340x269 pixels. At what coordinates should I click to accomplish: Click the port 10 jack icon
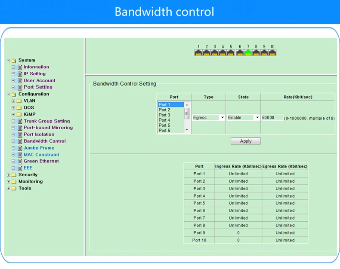tap(272, 52)
